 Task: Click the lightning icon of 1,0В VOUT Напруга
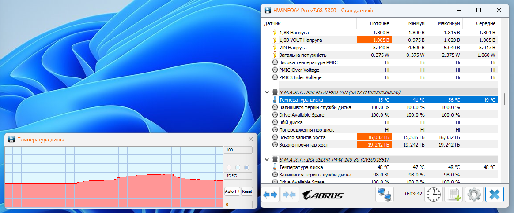(275, 40)
